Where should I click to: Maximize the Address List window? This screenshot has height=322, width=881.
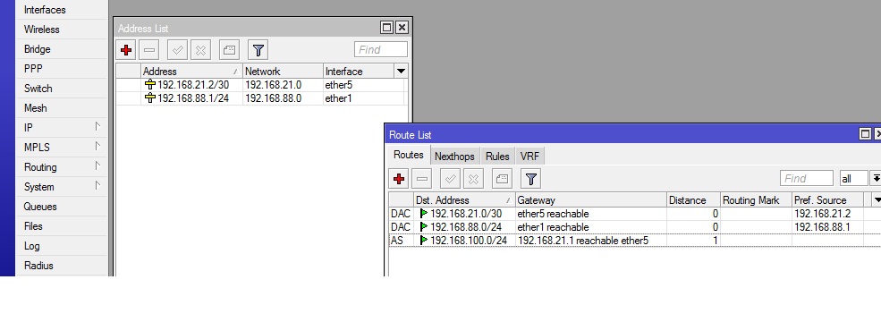pyautogui.click(x=386, y=27)
